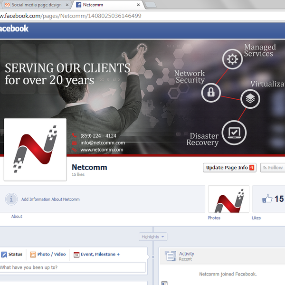Expand the Highlights dropdown

pyautogui.click(x=153, y=237)
